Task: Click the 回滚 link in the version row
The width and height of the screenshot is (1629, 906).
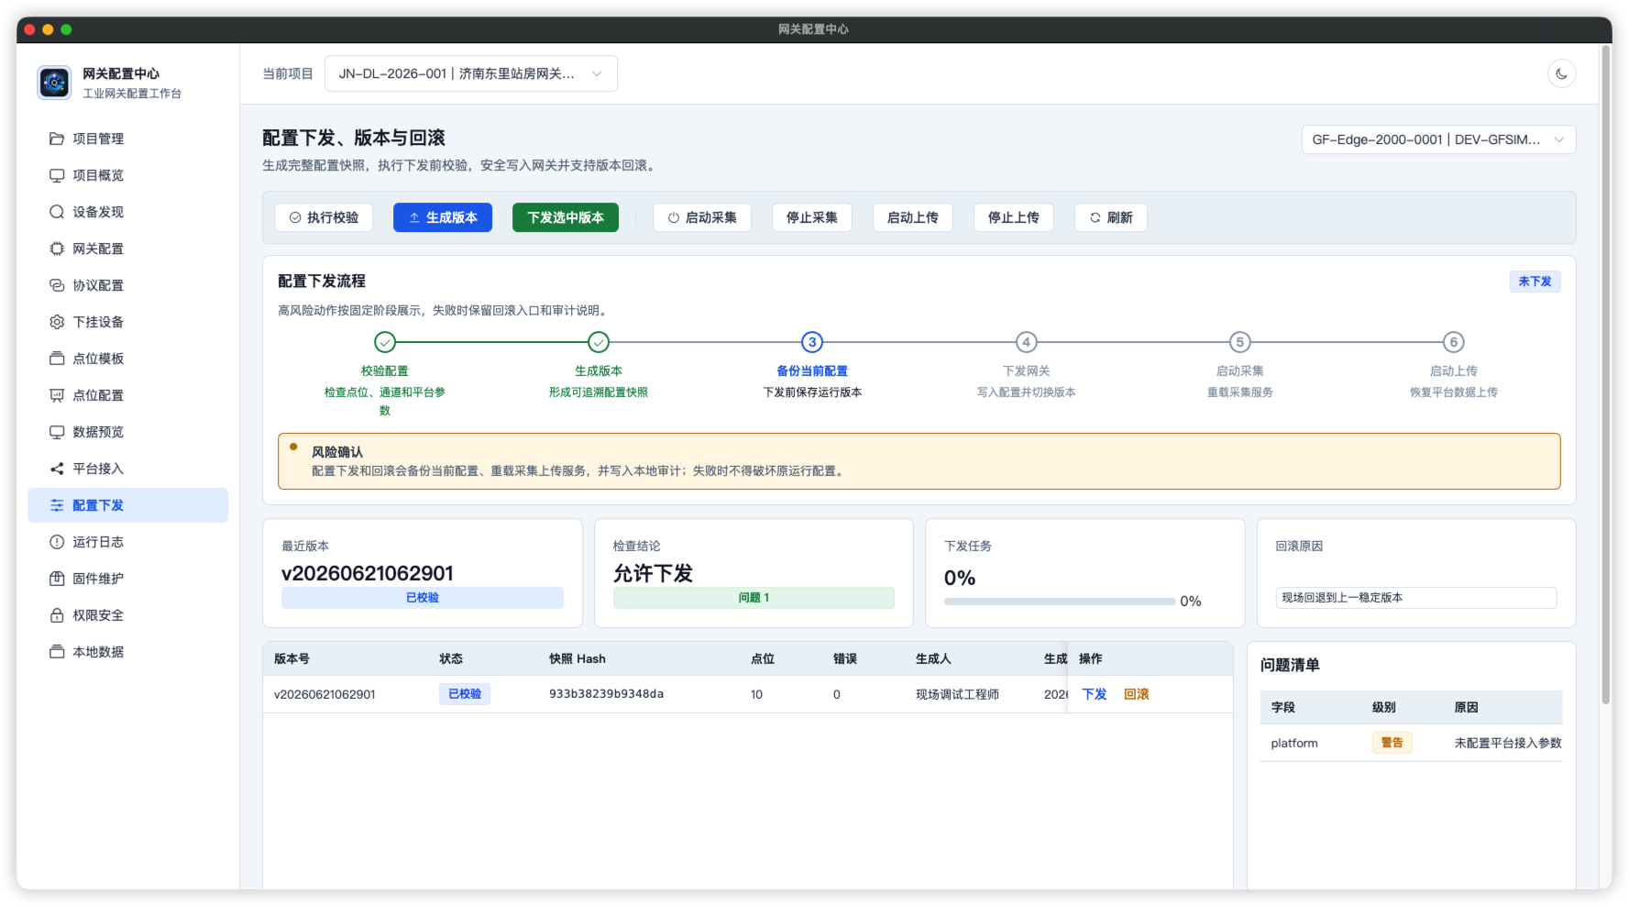Action: click(x=1137, y=694)
